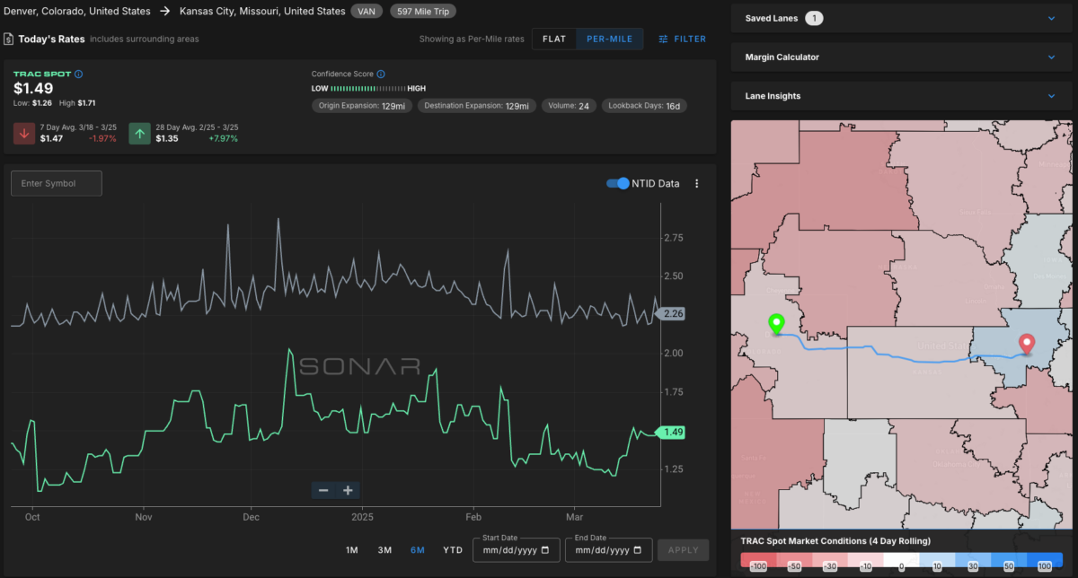
Task: Toggle the NTID Data switch
Action: pyautogui.click(x=617, y=183)
